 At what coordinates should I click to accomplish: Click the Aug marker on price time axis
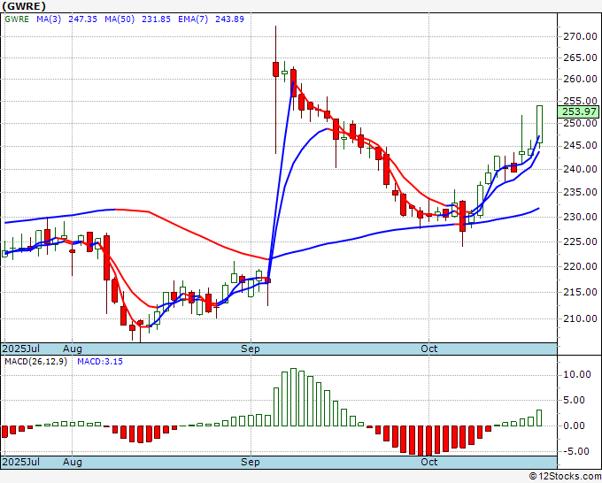72,349
